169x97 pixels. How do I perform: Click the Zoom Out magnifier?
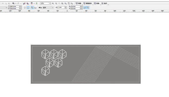[56, 4]
